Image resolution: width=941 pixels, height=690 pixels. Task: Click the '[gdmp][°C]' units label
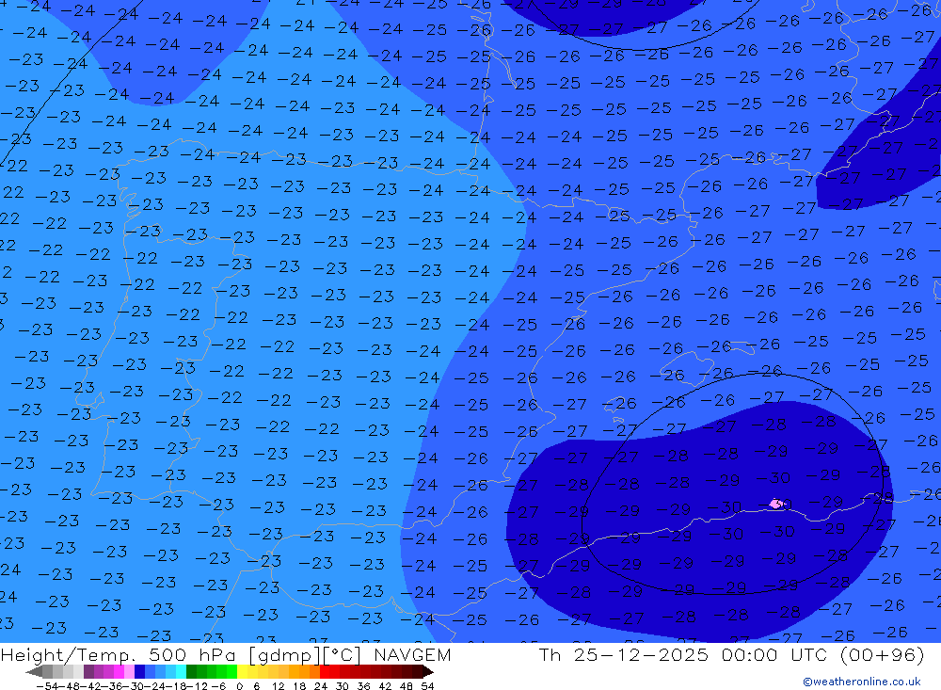[x=304, y=654]
